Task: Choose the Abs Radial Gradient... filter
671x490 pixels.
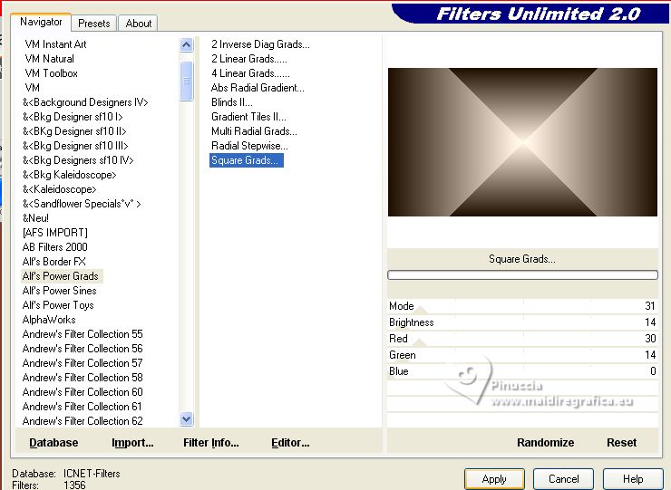Action: coord(258,88)
